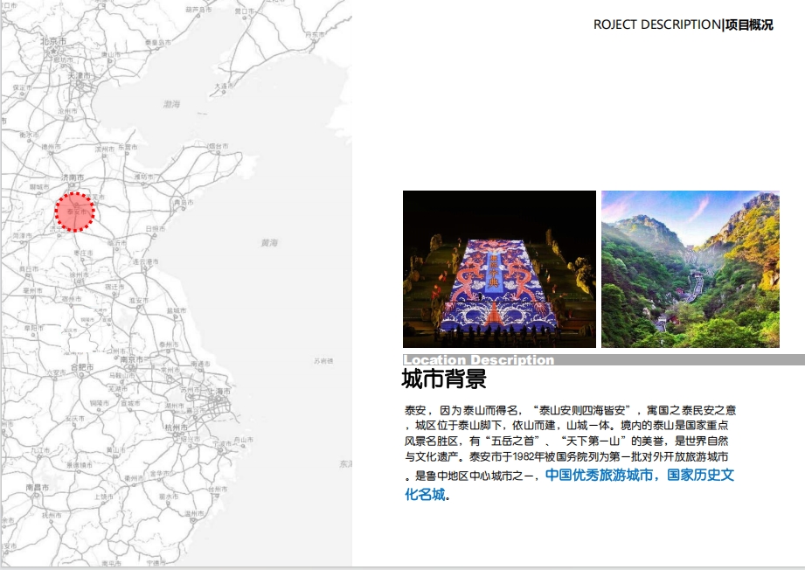The image size is (805, 570).
Task: Click the blue 化名城 text on last line
Action: (424, 495)
